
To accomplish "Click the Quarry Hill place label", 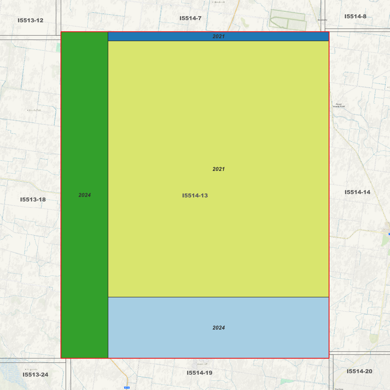I will pos(202,364).
